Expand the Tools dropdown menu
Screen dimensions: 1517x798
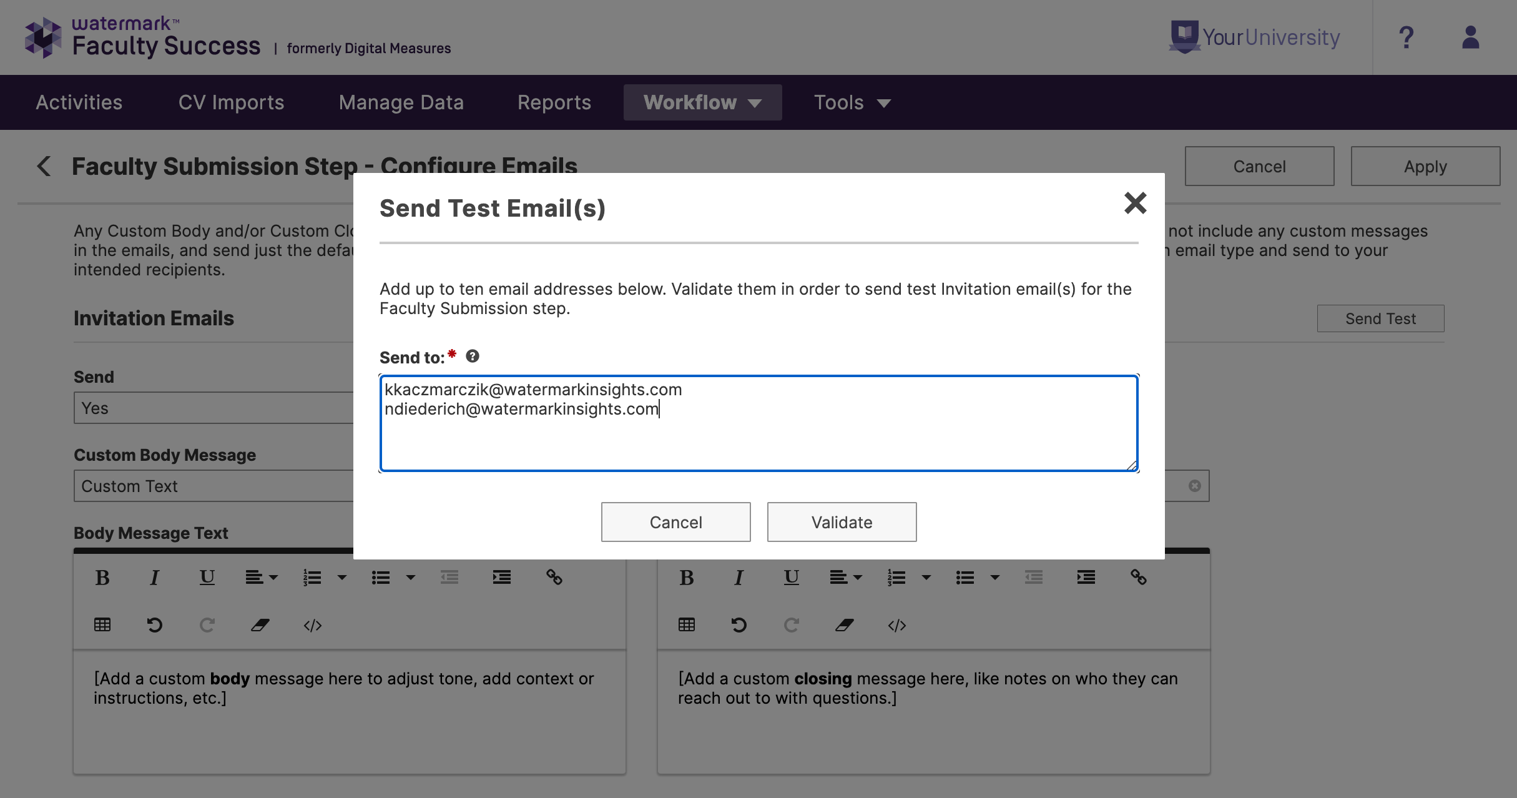[x=852, y=102]
